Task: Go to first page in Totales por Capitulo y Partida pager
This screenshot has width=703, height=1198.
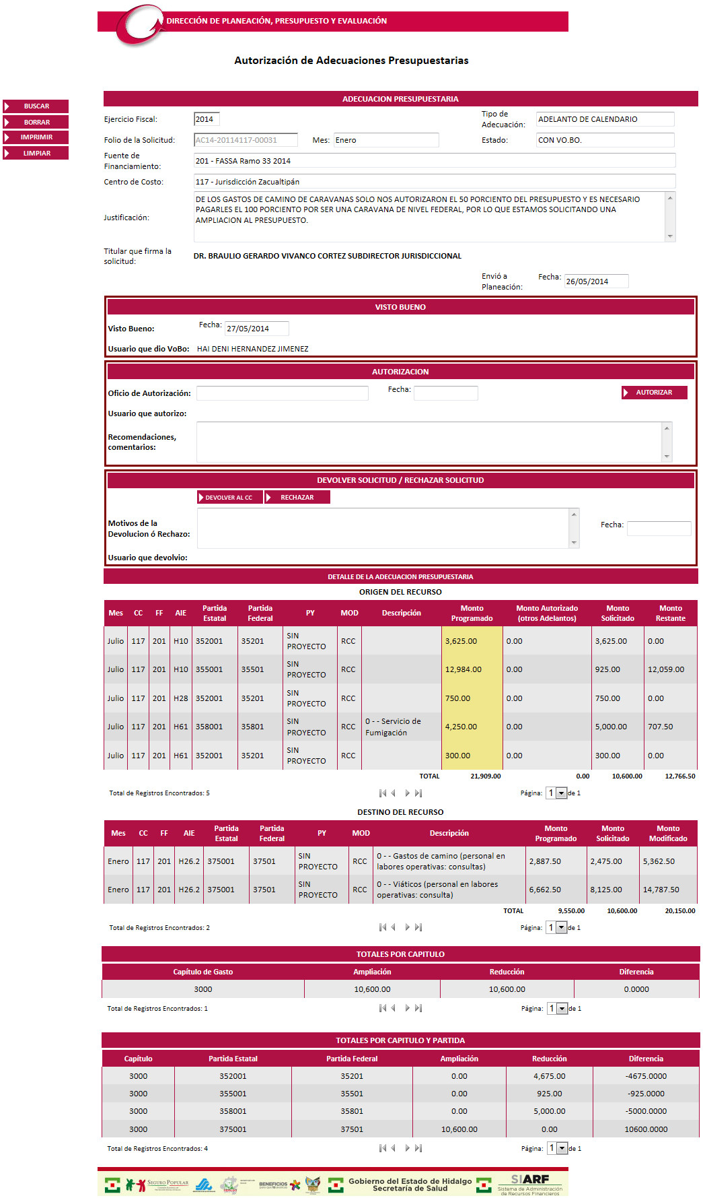Action: pyautogui.click(x=382, y=1148)
